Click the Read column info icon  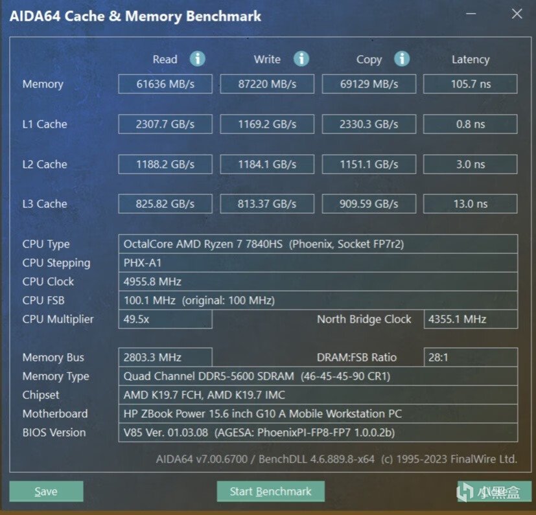pos(197,59)
